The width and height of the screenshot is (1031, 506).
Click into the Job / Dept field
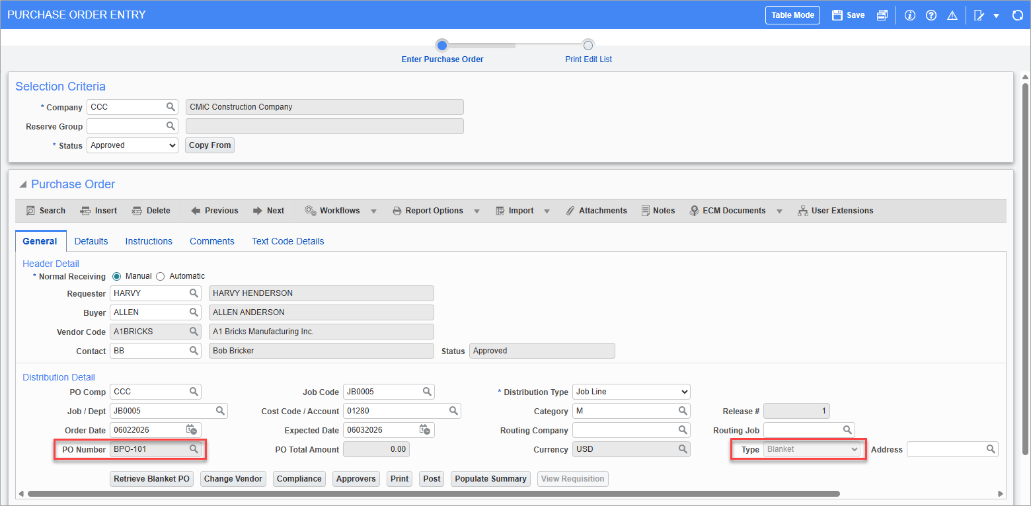tap(169, 411)
